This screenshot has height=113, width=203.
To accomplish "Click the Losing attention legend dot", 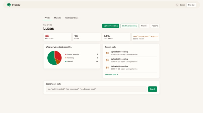I will pos(66,54).
